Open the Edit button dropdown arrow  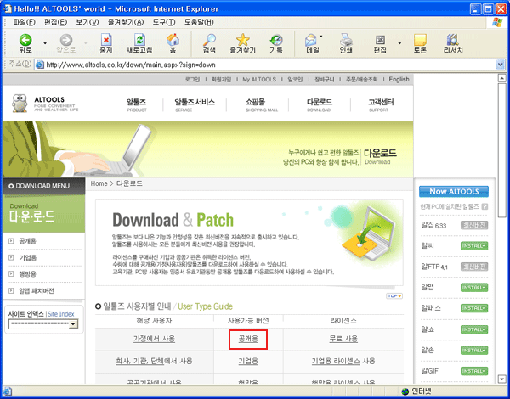click(x=399, y=43)
